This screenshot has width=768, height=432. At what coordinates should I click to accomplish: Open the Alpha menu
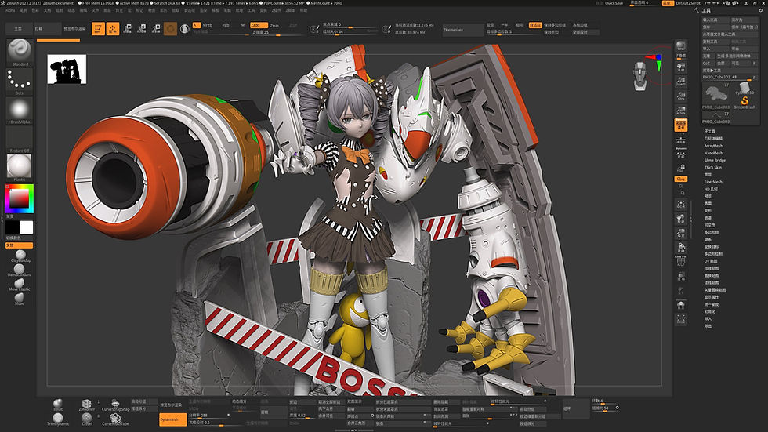coord(10,10)
